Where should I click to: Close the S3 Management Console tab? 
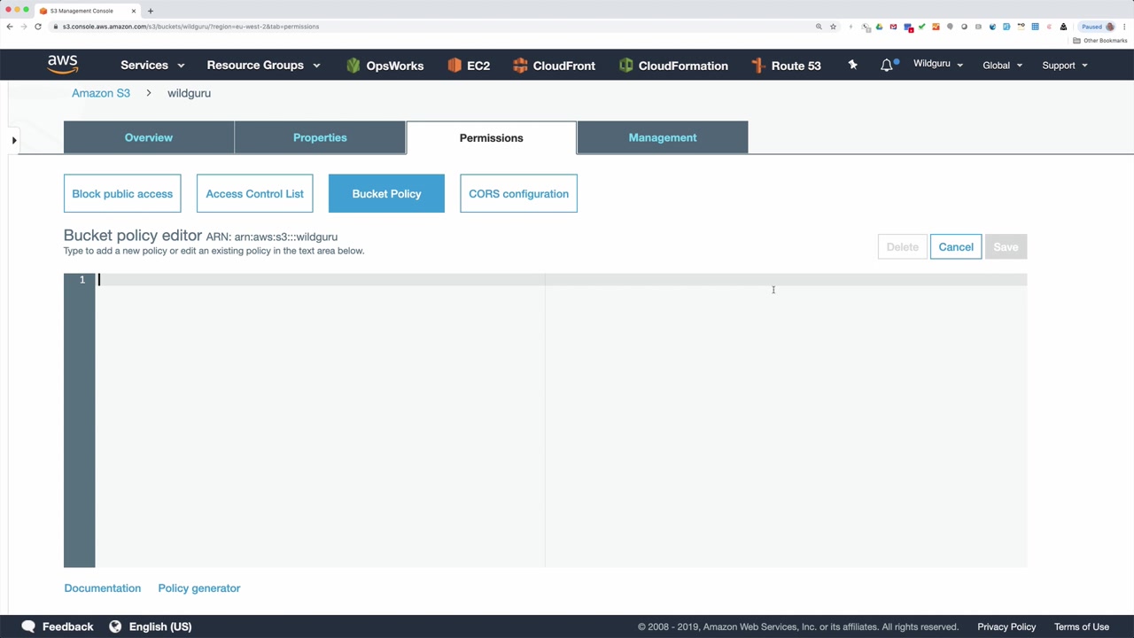(x=134, y=11)
